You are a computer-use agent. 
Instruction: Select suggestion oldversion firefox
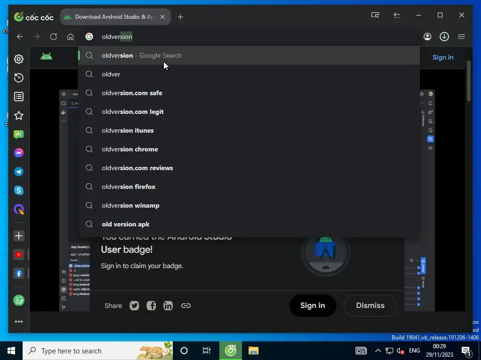coord(249,187)
